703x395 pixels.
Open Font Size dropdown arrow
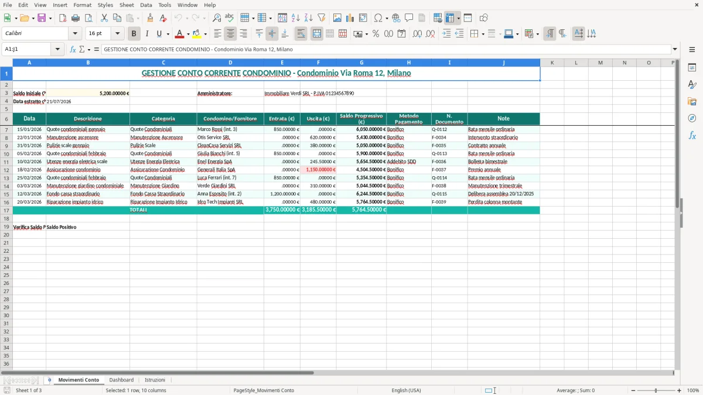118,34
